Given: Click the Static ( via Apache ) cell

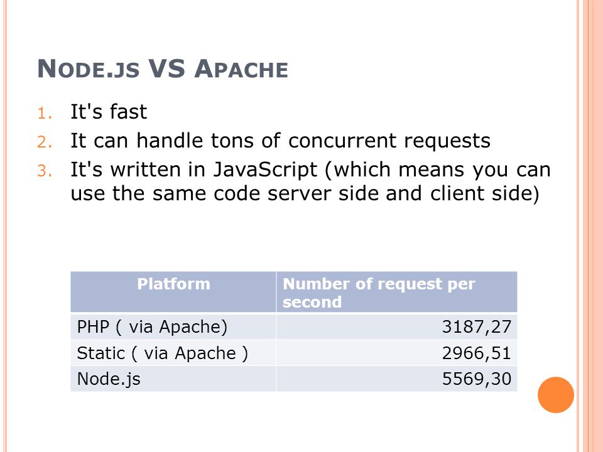Looking at the screenshot, I should pos(173,353).
